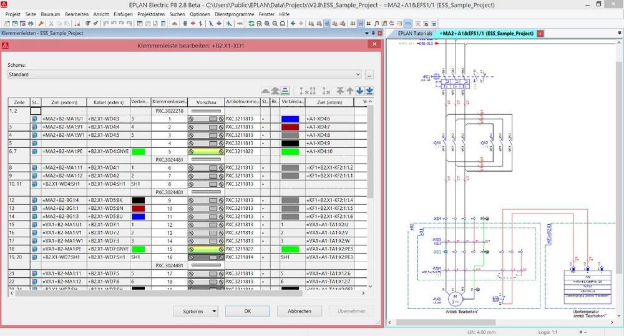
Task: Click 'Klemmenbezei...' column header
Action: click(x=169, y=102)
